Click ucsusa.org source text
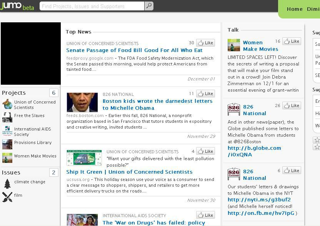 coord(78,180)
